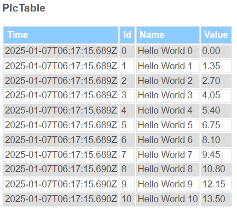Click the value 8.10 cell
This screenshot has height=210, width=237.
(216, 140)
